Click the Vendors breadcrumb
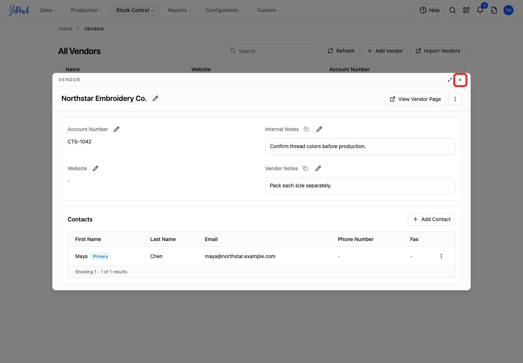 click(94, 29)
